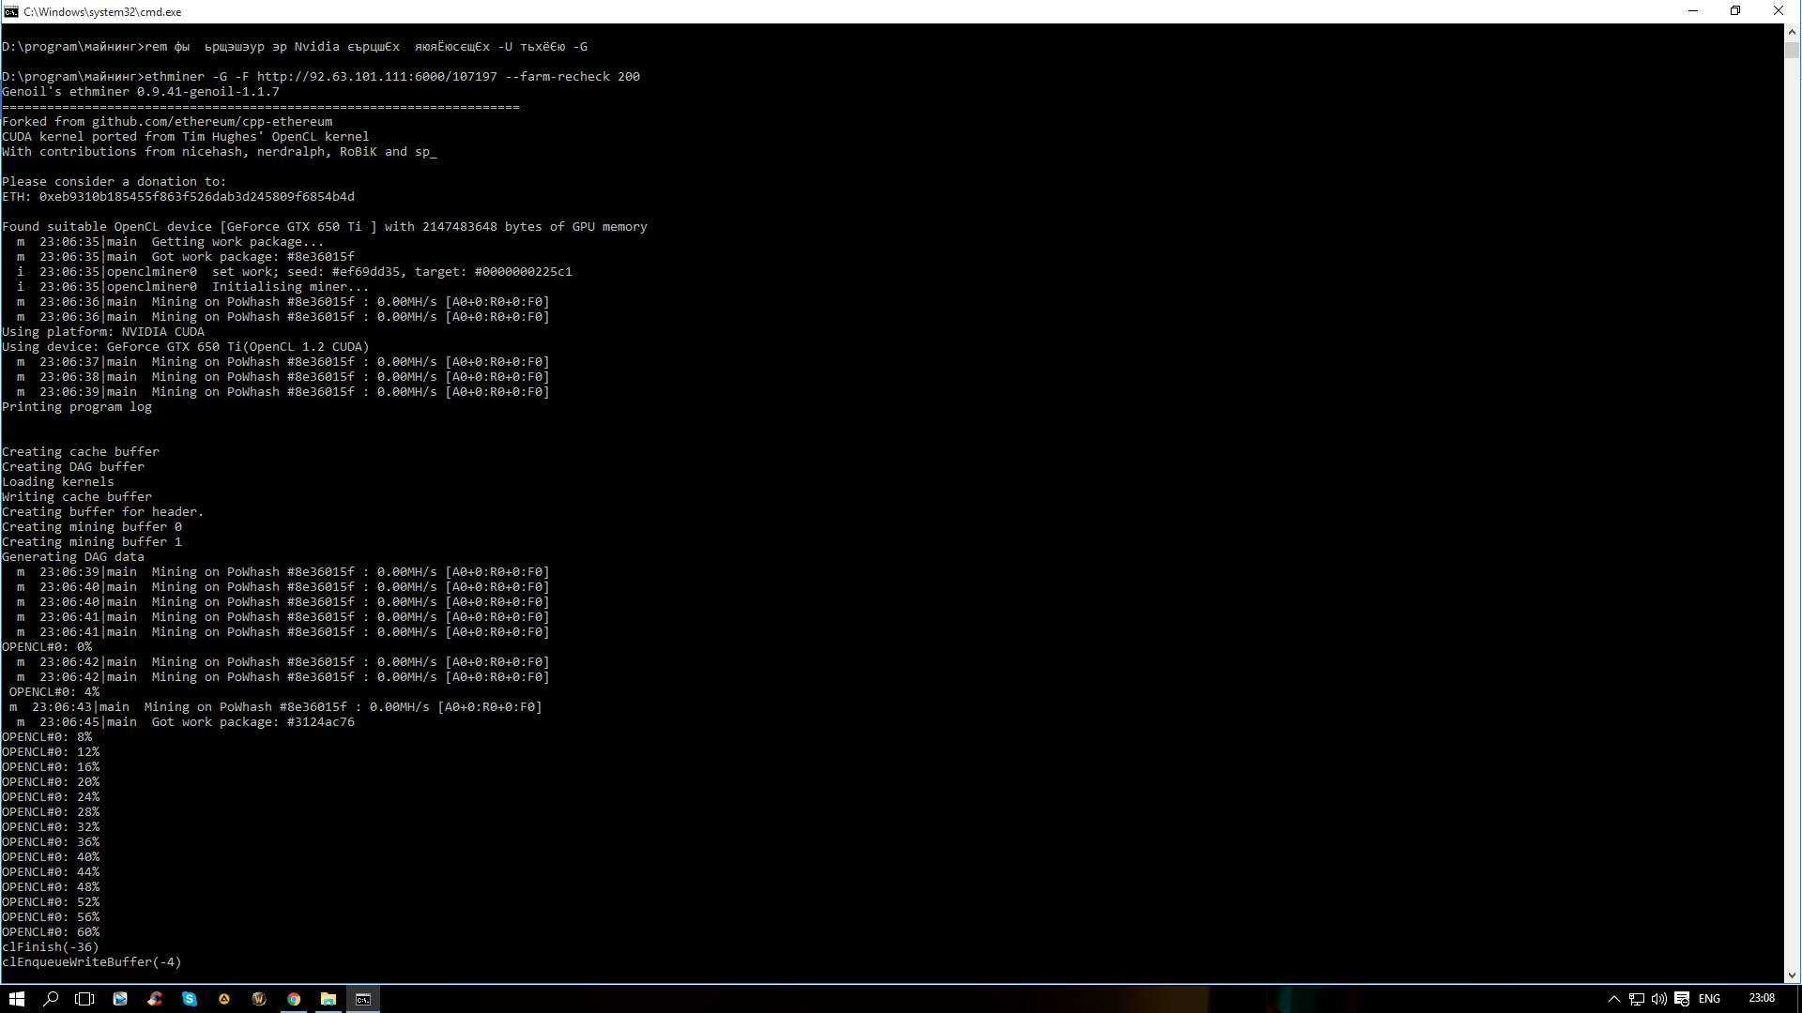The image size is (1802, 1013).
Task: Open clock showing 23:08
Action: click(x=1762, y=998)
